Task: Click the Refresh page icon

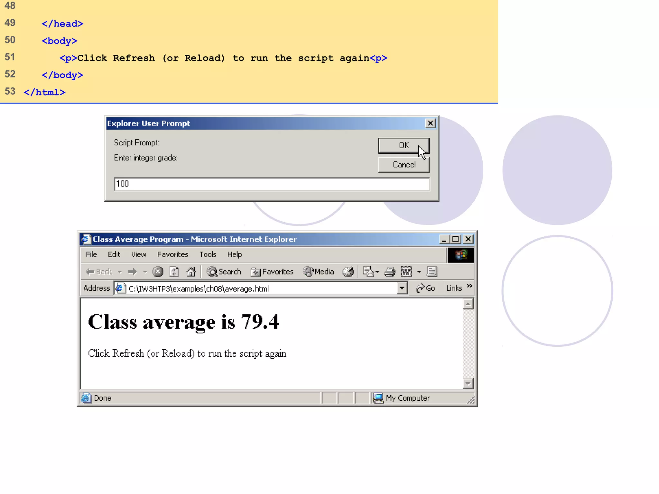Action: 174,272
